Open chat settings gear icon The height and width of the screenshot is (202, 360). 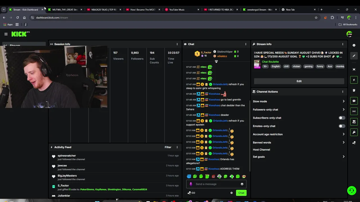click(231, 193)
